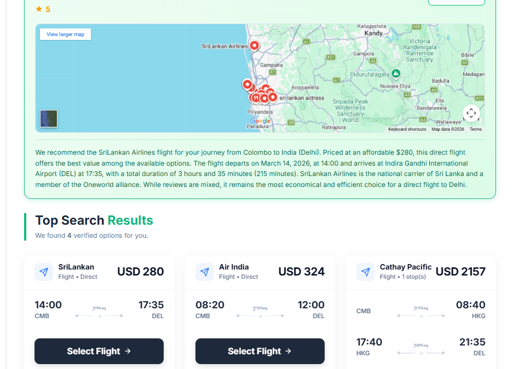Viewport: 513px width, 369px height.
Task: Click the Ratnapura label on the map
Action: [334, 127]
